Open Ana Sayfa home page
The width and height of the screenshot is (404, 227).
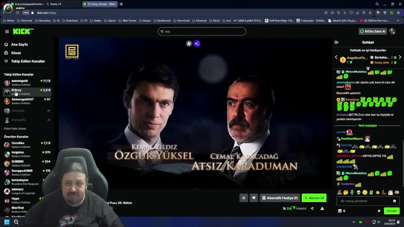pyautogui.click(x=19, y=44)
